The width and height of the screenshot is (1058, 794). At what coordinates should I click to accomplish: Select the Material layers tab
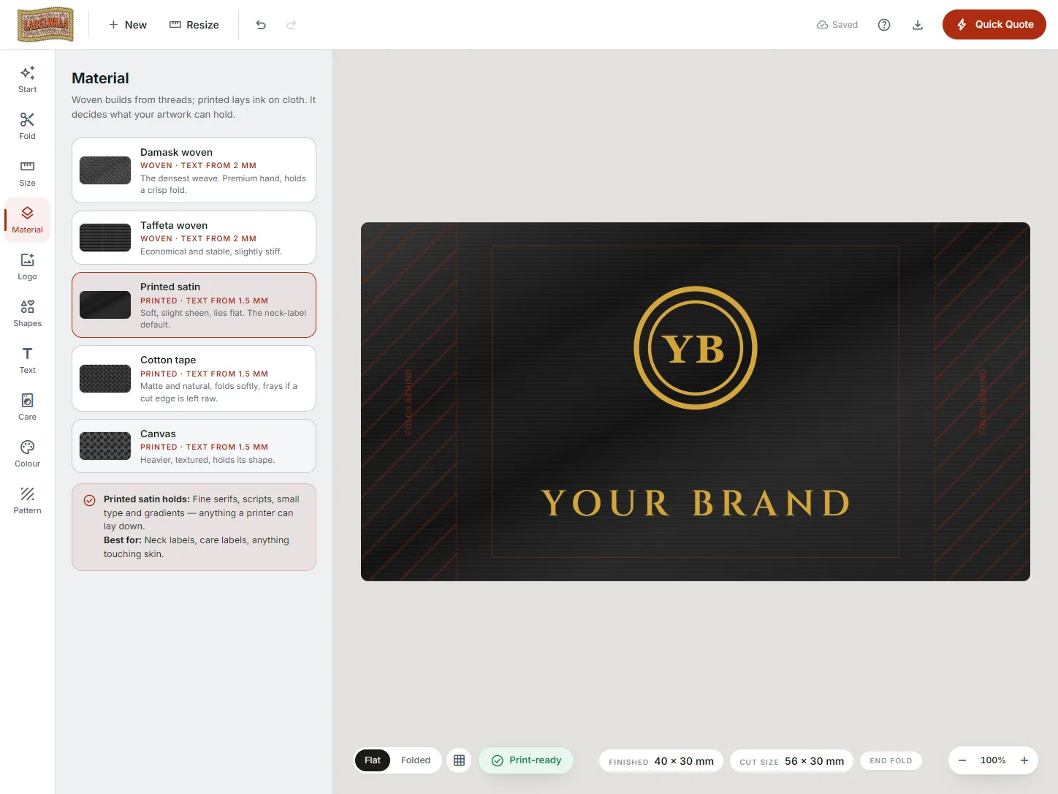(x=27, y=220)
